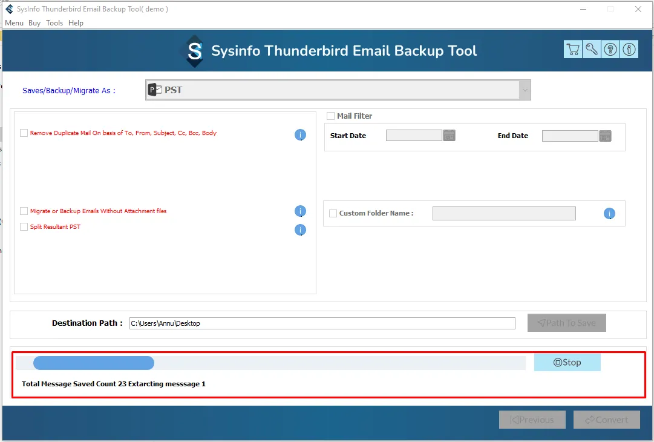Image resolution: width=654 pixels, height=442 pixels.
Task: Click the Custom Folder Name text box
Action: pyautogui.click(x=504, y=213)
